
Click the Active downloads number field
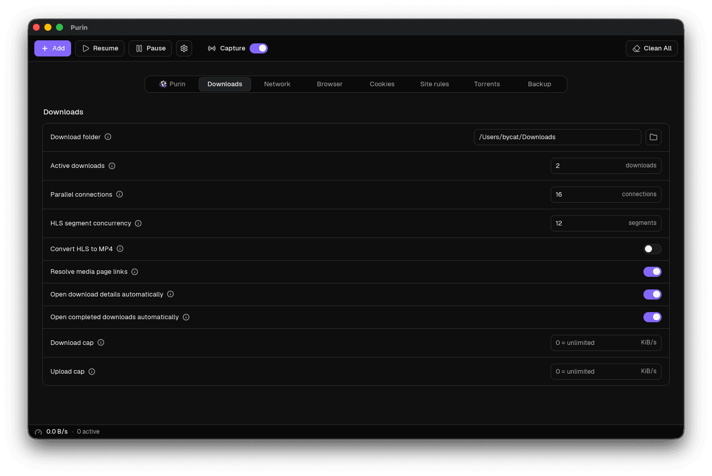pyautogui.click(x=606, y=166)
